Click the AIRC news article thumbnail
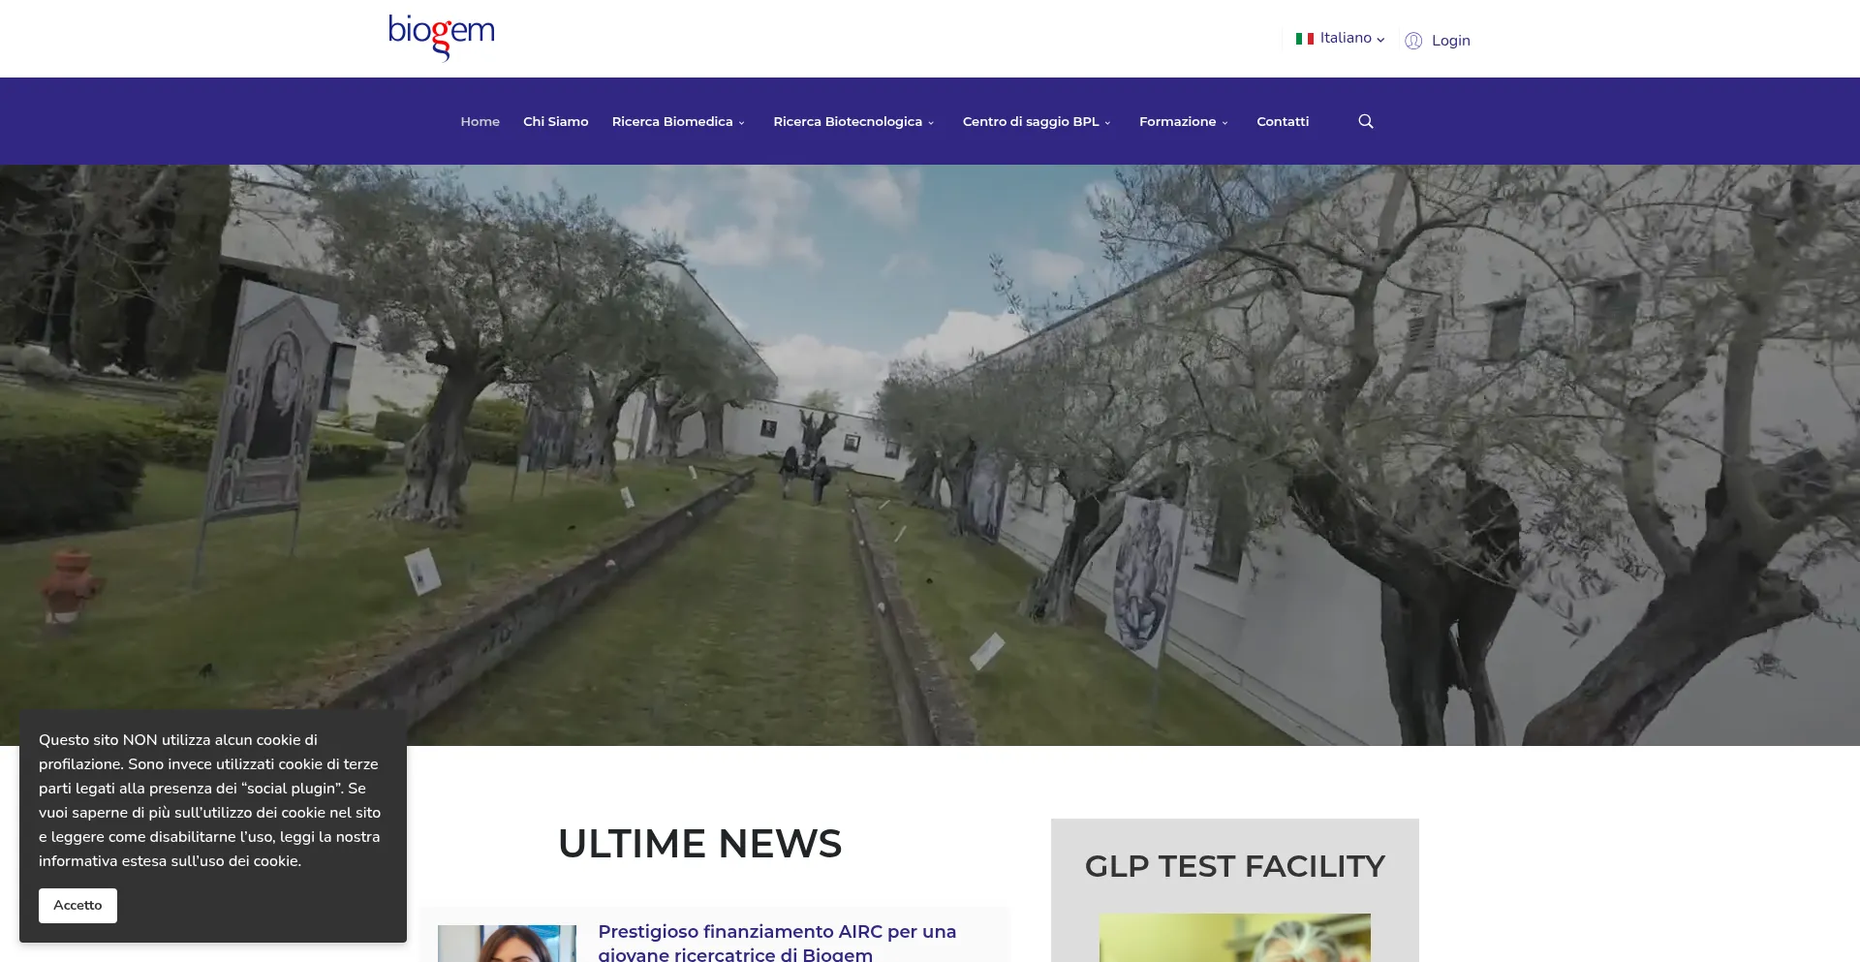Screen dimensions: 1860x962 [507, 944]
